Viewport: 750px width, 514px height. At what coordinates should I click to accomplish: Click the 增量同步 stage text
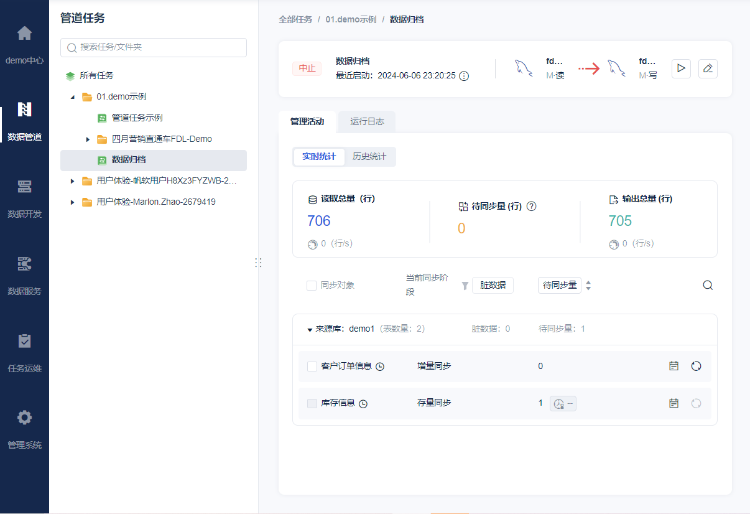434,366
